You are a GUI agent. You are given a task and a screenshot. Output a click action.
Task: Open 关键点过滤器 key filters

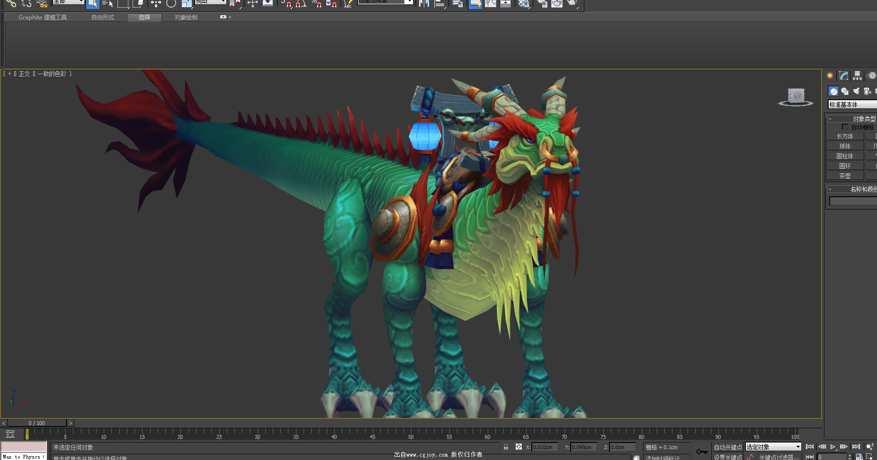coord(779,457)
